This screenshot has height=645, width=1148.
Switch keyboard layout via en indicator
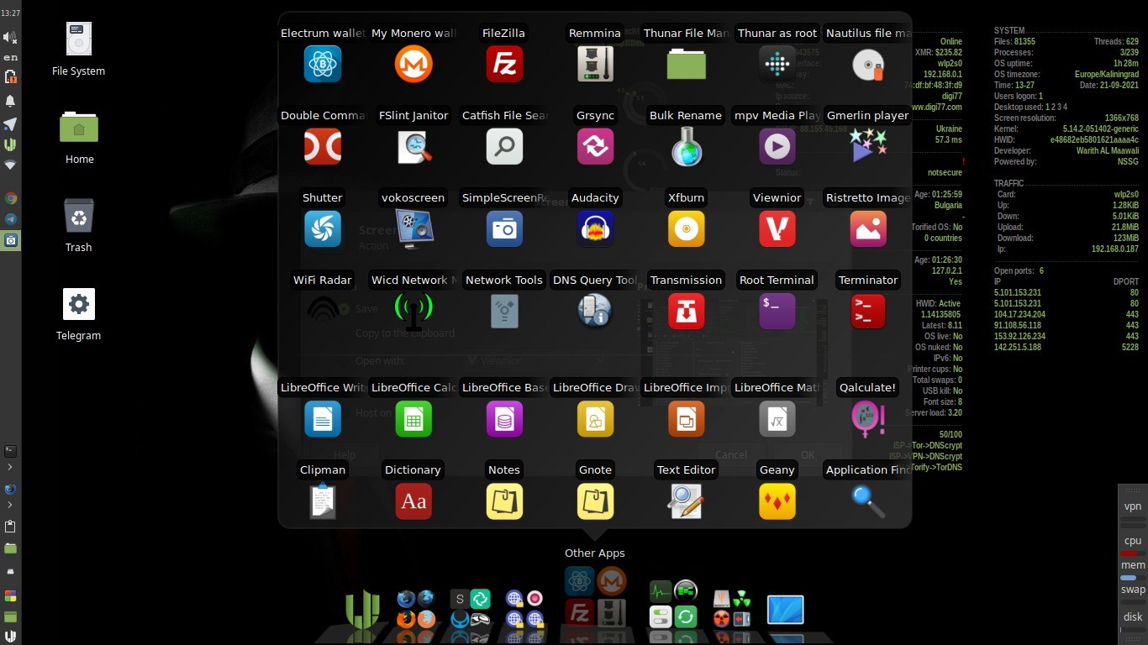10,57
